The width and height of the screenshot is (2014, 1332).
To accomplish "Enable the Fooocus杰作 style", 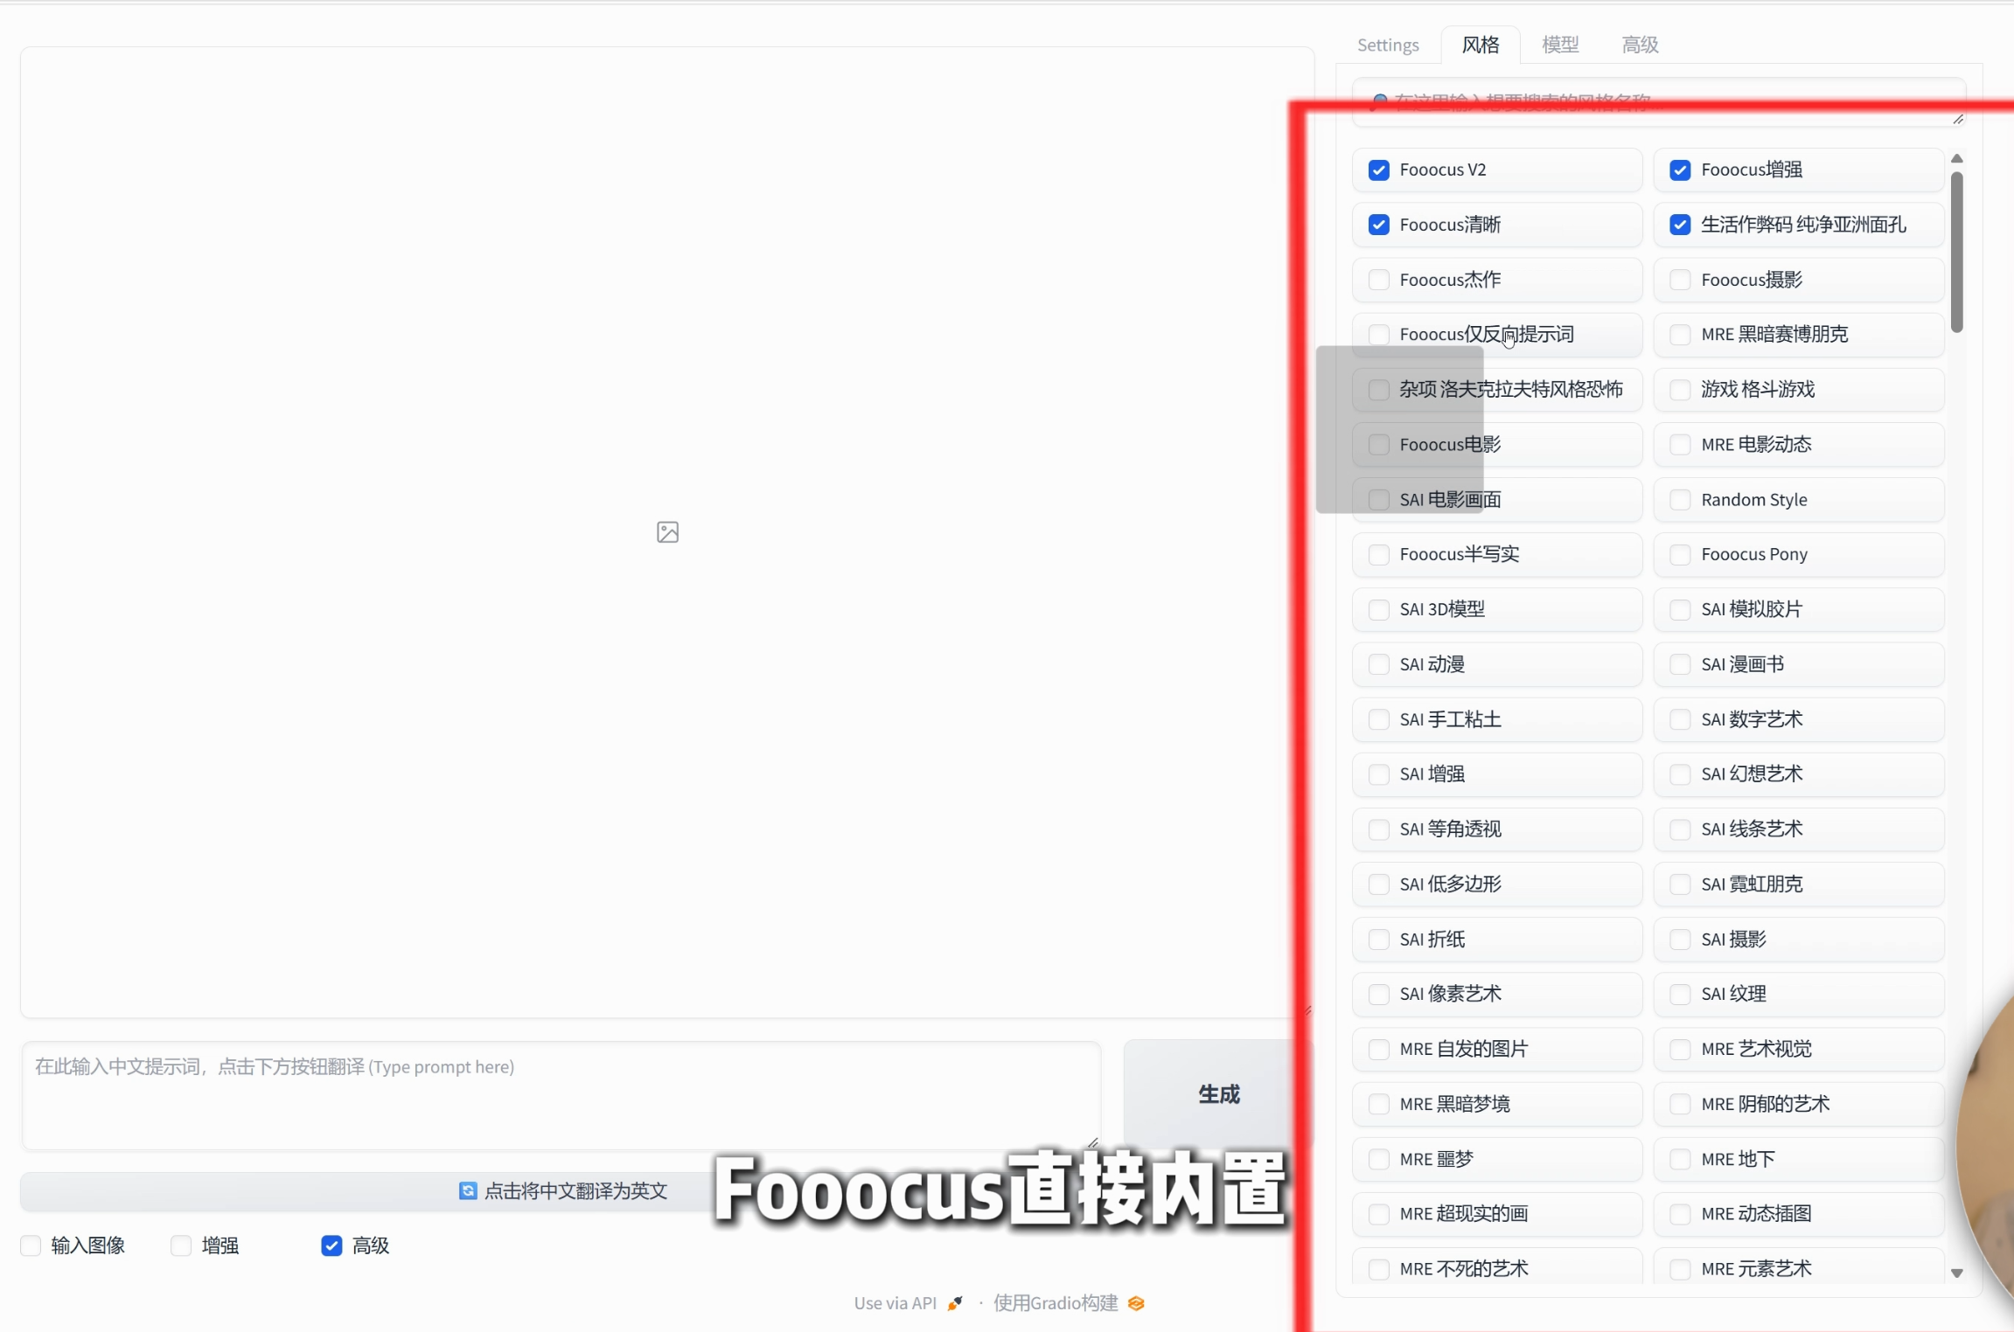I will pos(1379,280).
